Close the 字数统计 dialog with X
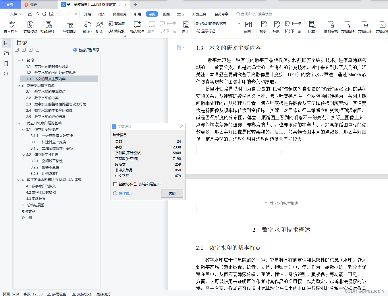The width and height of the screenshot is (388, 296). [x=181, y=127]
